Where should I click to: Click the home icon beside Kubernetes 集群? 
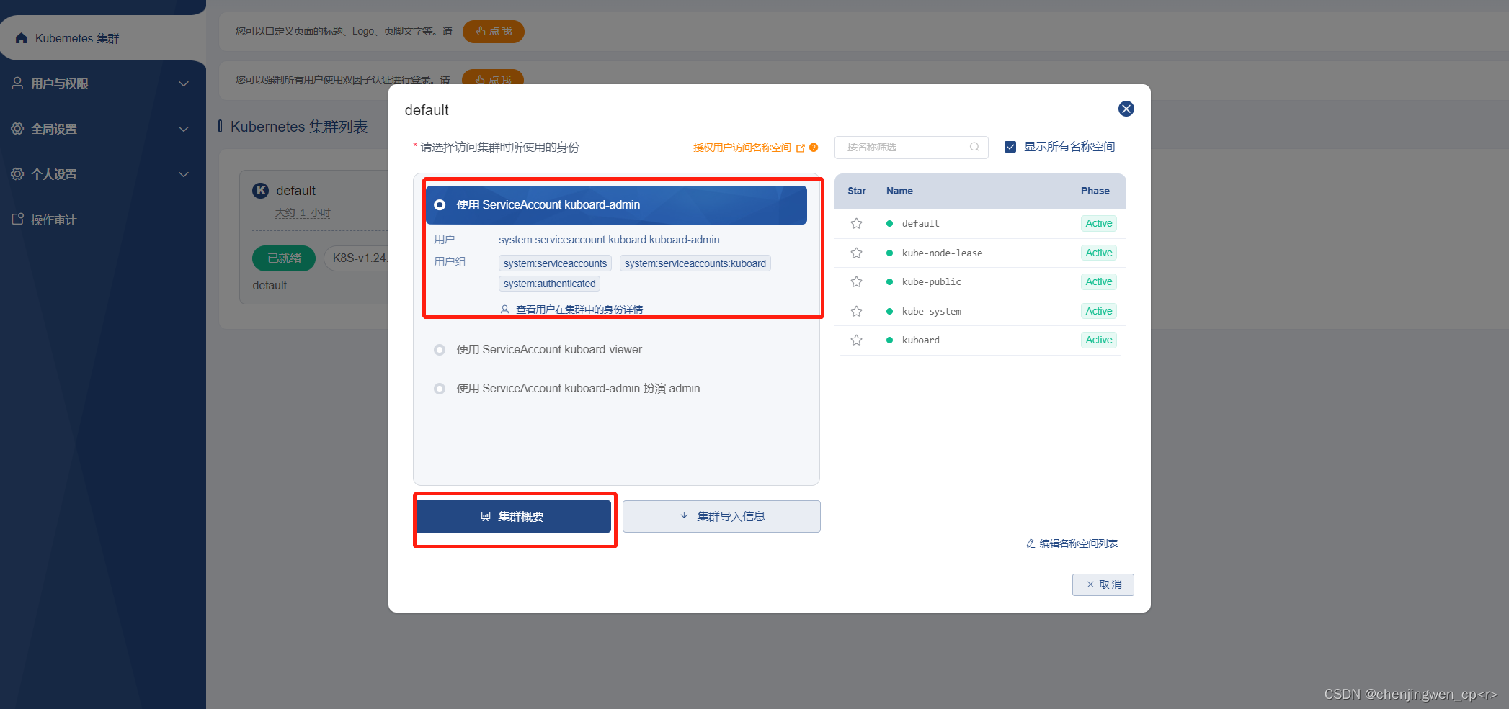(21, 38)
